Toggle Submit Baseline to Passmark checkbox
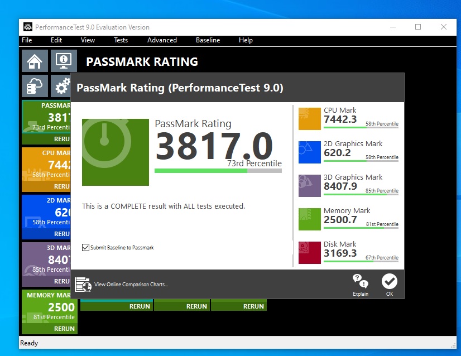The width and height of the screenshot is (461, 356). coord(85,248)
